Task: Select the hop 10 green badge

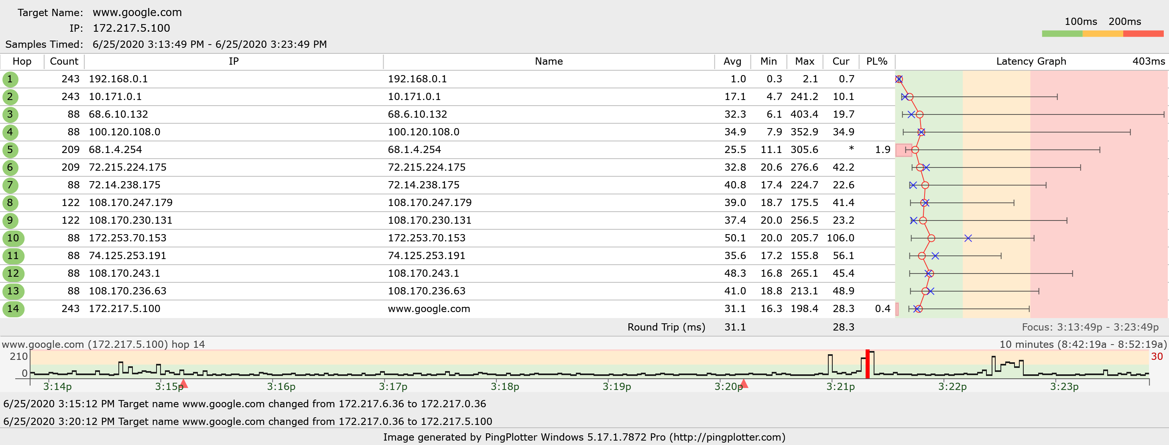Action: (13, 239)
